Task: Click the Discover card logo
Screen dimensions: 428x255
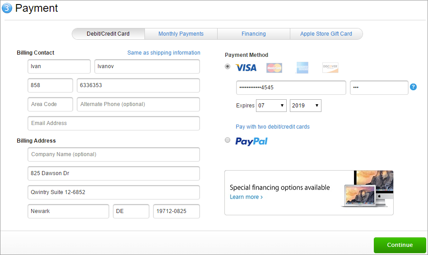Action: (x=330, y=68)
